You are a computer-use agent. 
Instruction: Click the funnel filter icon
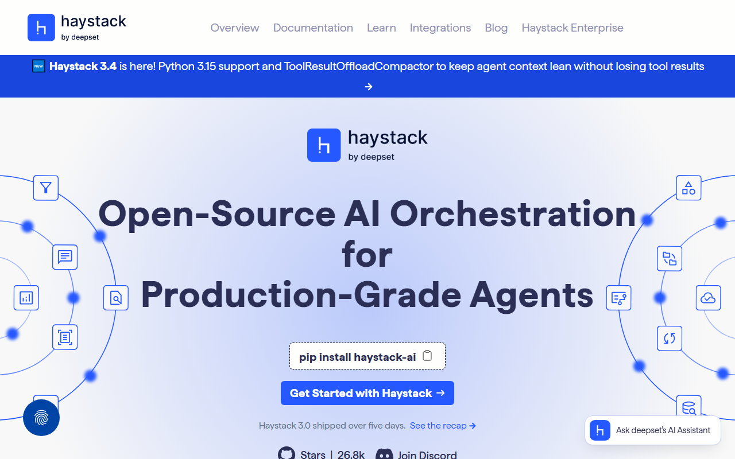[x=46, y=188]
